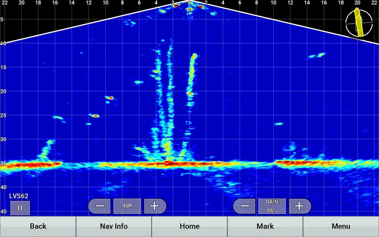Tap the transducer origin at 0 mark on top
379x237 pixels.
click(189, 2)
